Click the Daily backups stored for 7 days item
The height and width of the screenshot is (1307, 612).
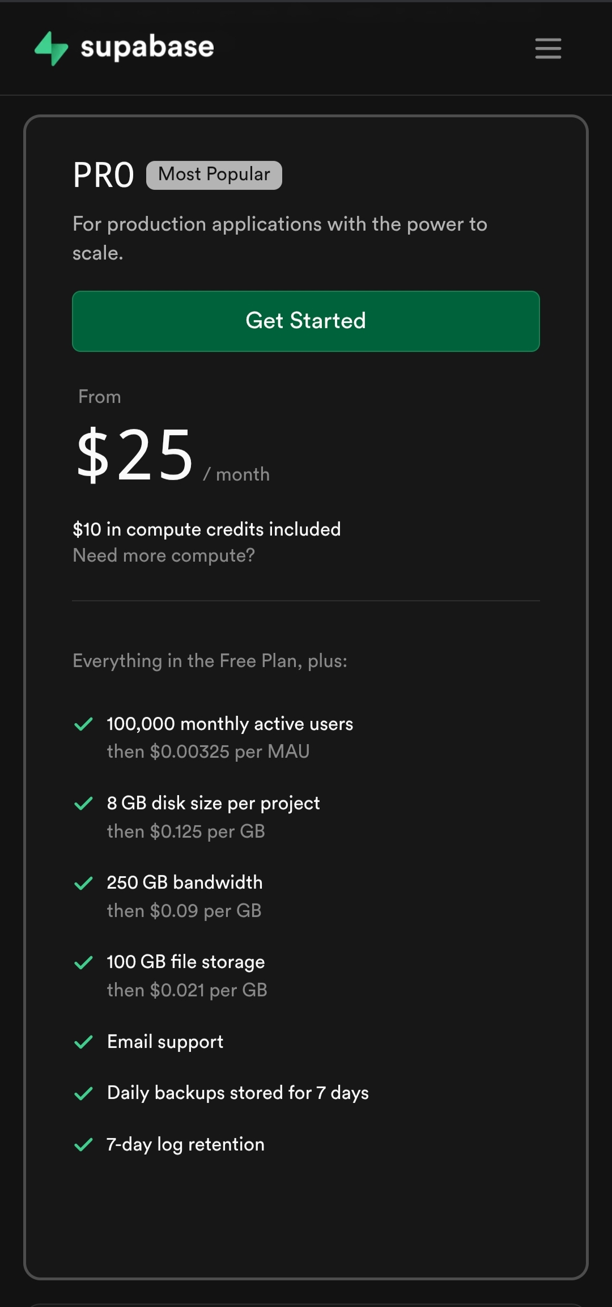point(238,1093)
